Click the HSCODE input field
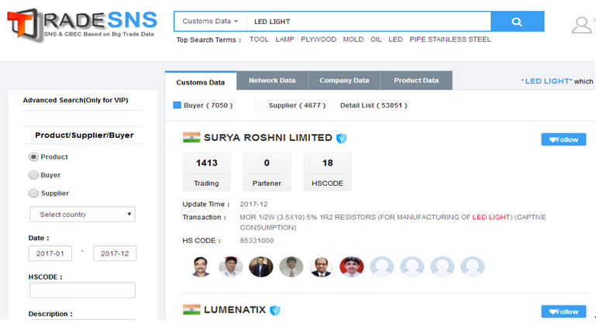596x326 pixels. [x=82, y=290]
